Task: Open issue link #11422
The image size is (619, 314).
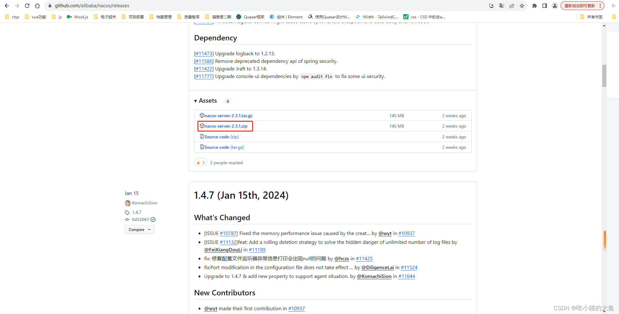Action: click(x=204, y=69)
